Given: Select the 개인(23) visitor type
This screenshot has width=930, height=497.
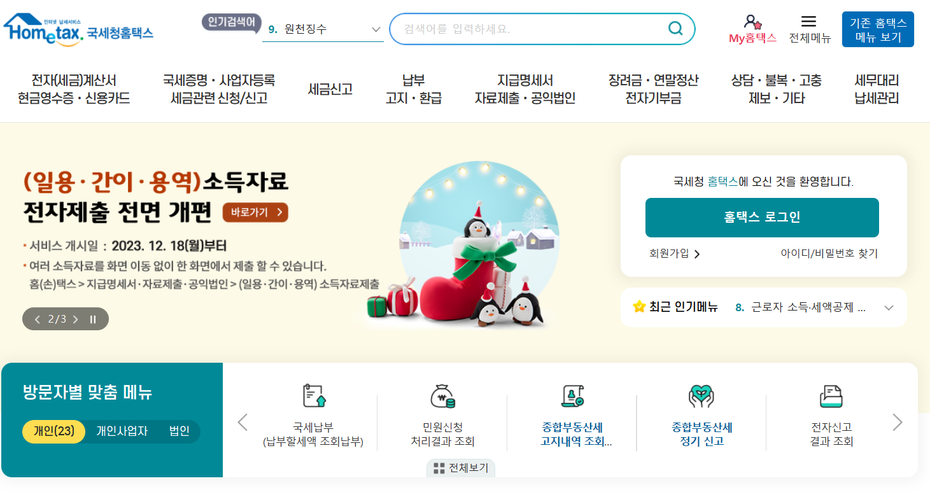Looking at the screenshot, I should click(x=54, y=431).
